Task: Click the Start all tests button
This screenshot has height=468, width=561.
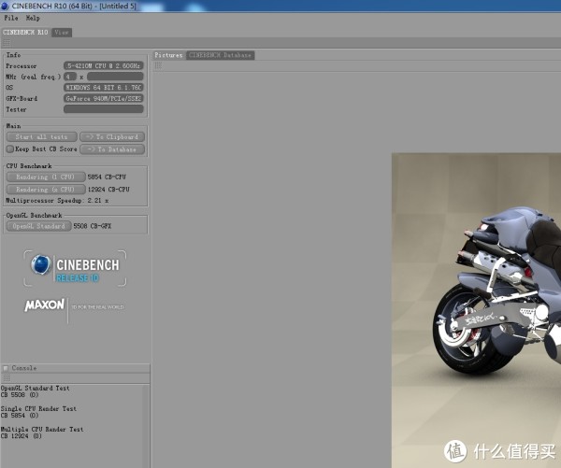Action: coord(41,137)
